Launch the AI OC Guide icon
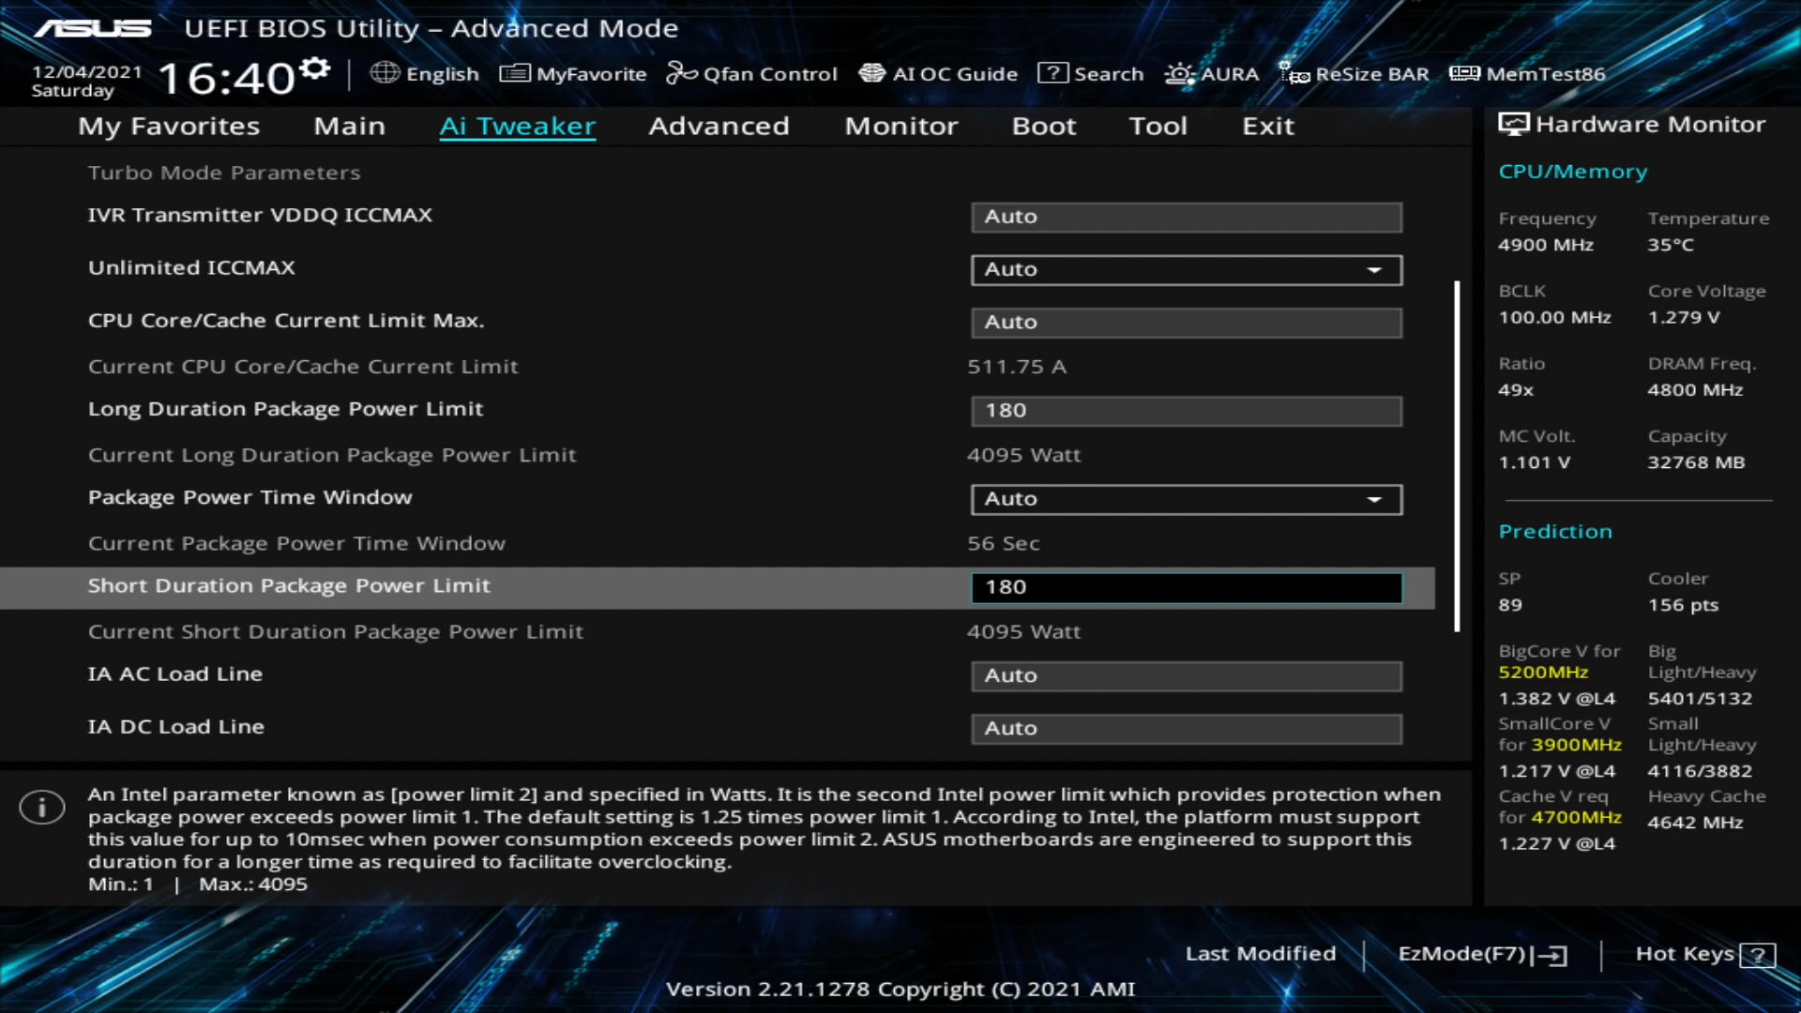This screenshot has height=1013, width=1801. click(x=872, y=73)
